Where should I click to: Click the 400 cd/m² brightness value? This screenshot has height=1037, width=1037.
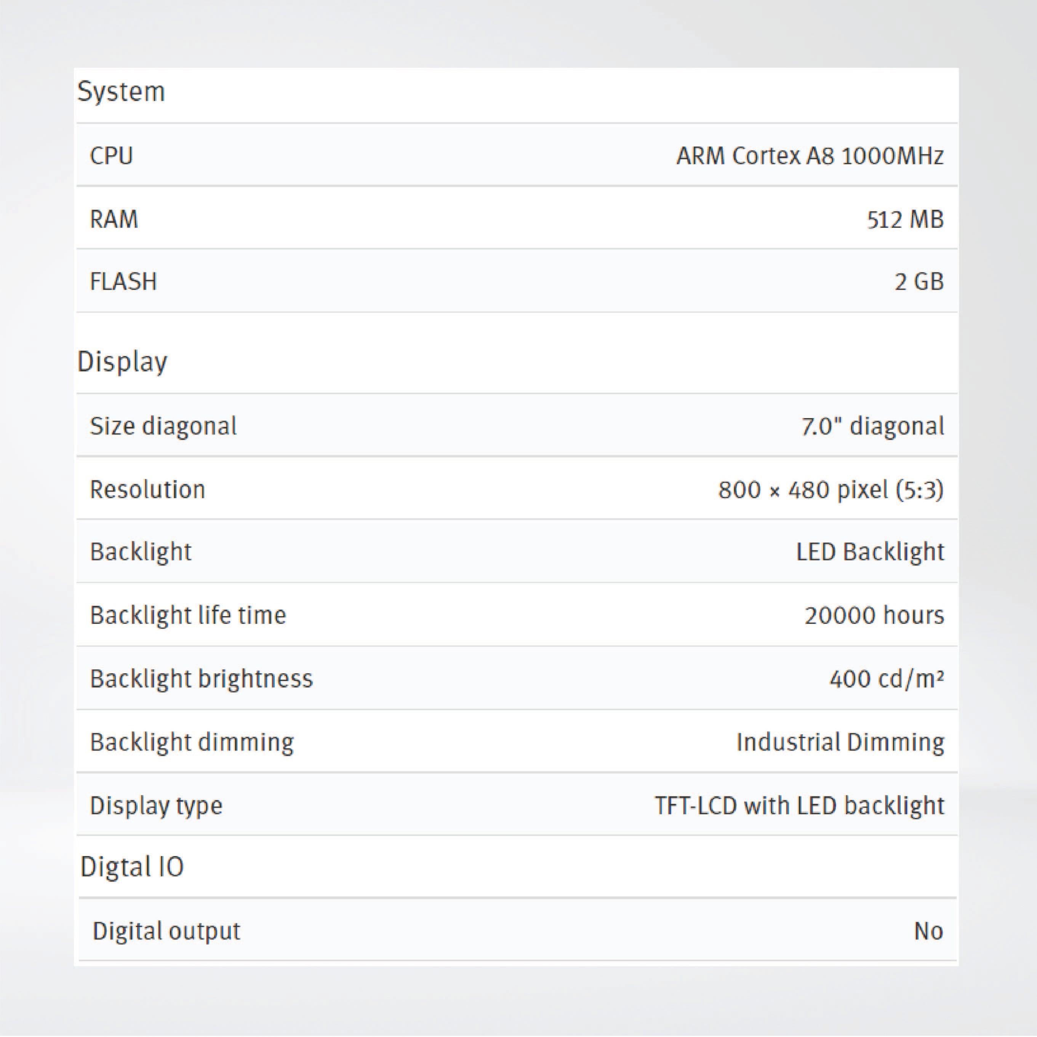coord(886,679)
